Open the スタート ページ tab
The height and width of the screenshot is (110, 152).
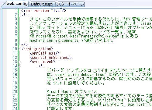point(71,4)
